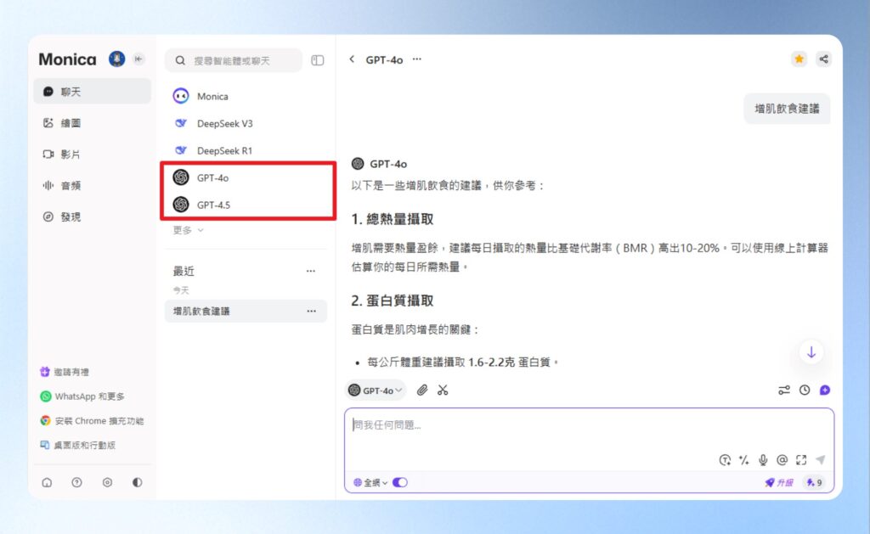Screen dimensions: 870x534
Task: Open settings gear icon at sidebar bottom
Action: 107,482
